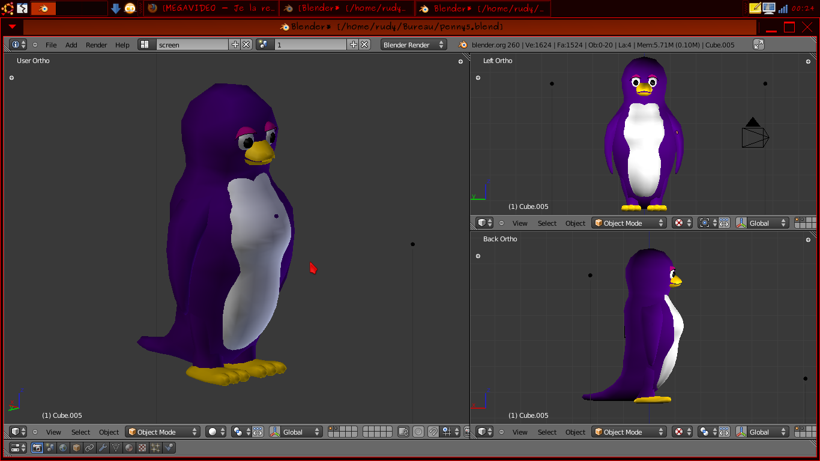Screen dimensions: 820x461
Task: Open the Render menu in top header
Action: pos(96,45)
